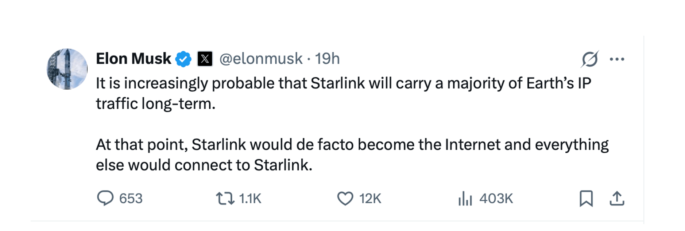
Task: Bookmark this post
Action: pyautogui.click(x=586, y=199)
